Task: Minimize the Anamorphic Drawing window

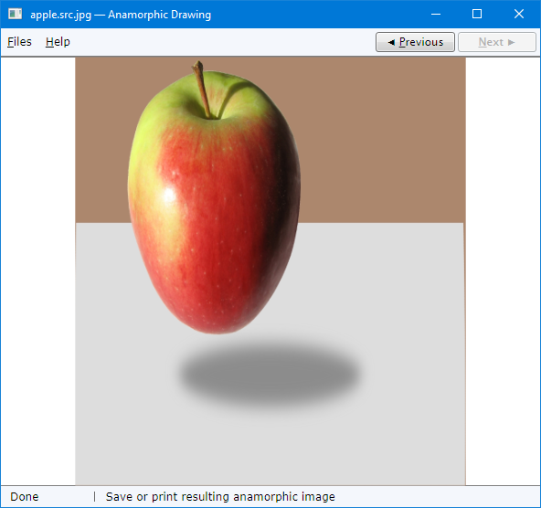Action: (x=436, y=14)
